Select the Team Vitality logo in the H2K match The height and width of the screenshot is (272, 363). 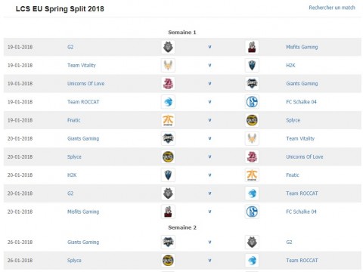pos(168,66)
